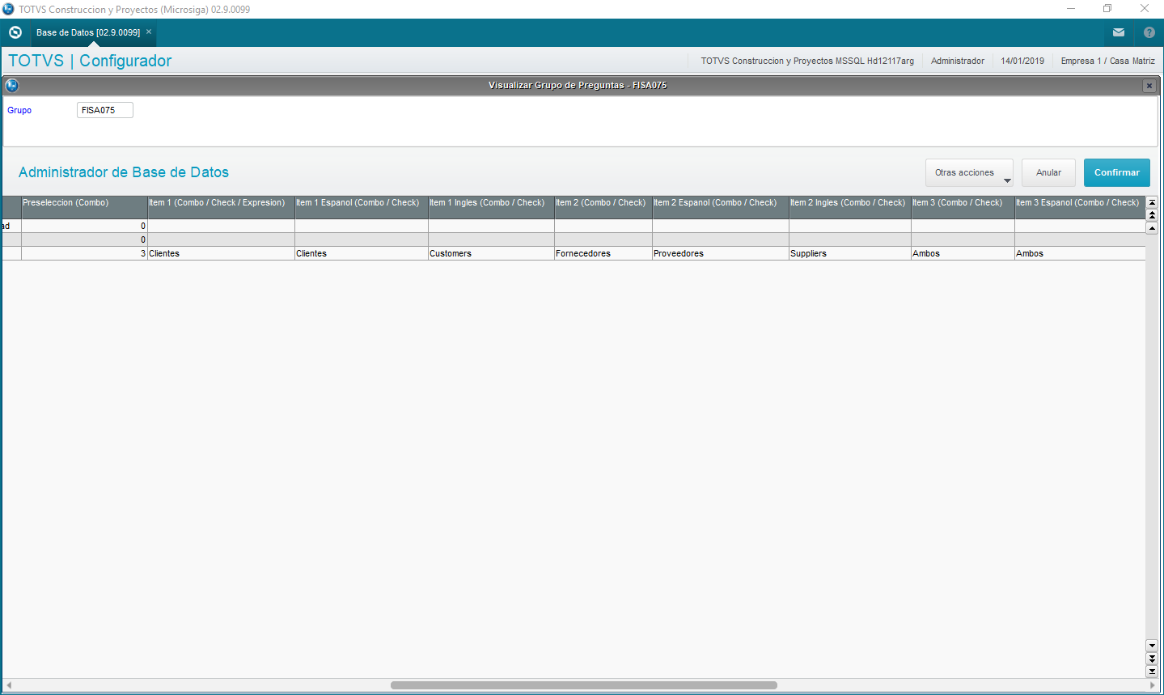This screenshot has width=1164, height=695.
Task: Click the Confirmar button
Action: point(1116,172)
